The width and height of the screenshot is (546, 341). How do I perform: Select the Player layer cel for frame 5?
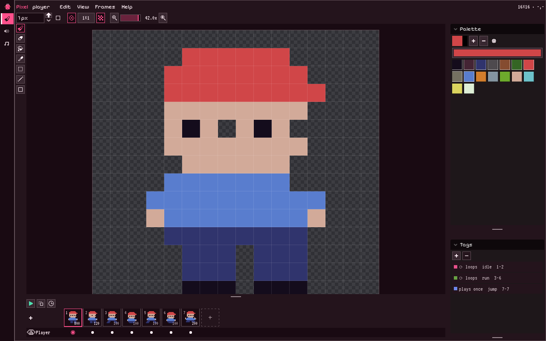pos(151,332)
